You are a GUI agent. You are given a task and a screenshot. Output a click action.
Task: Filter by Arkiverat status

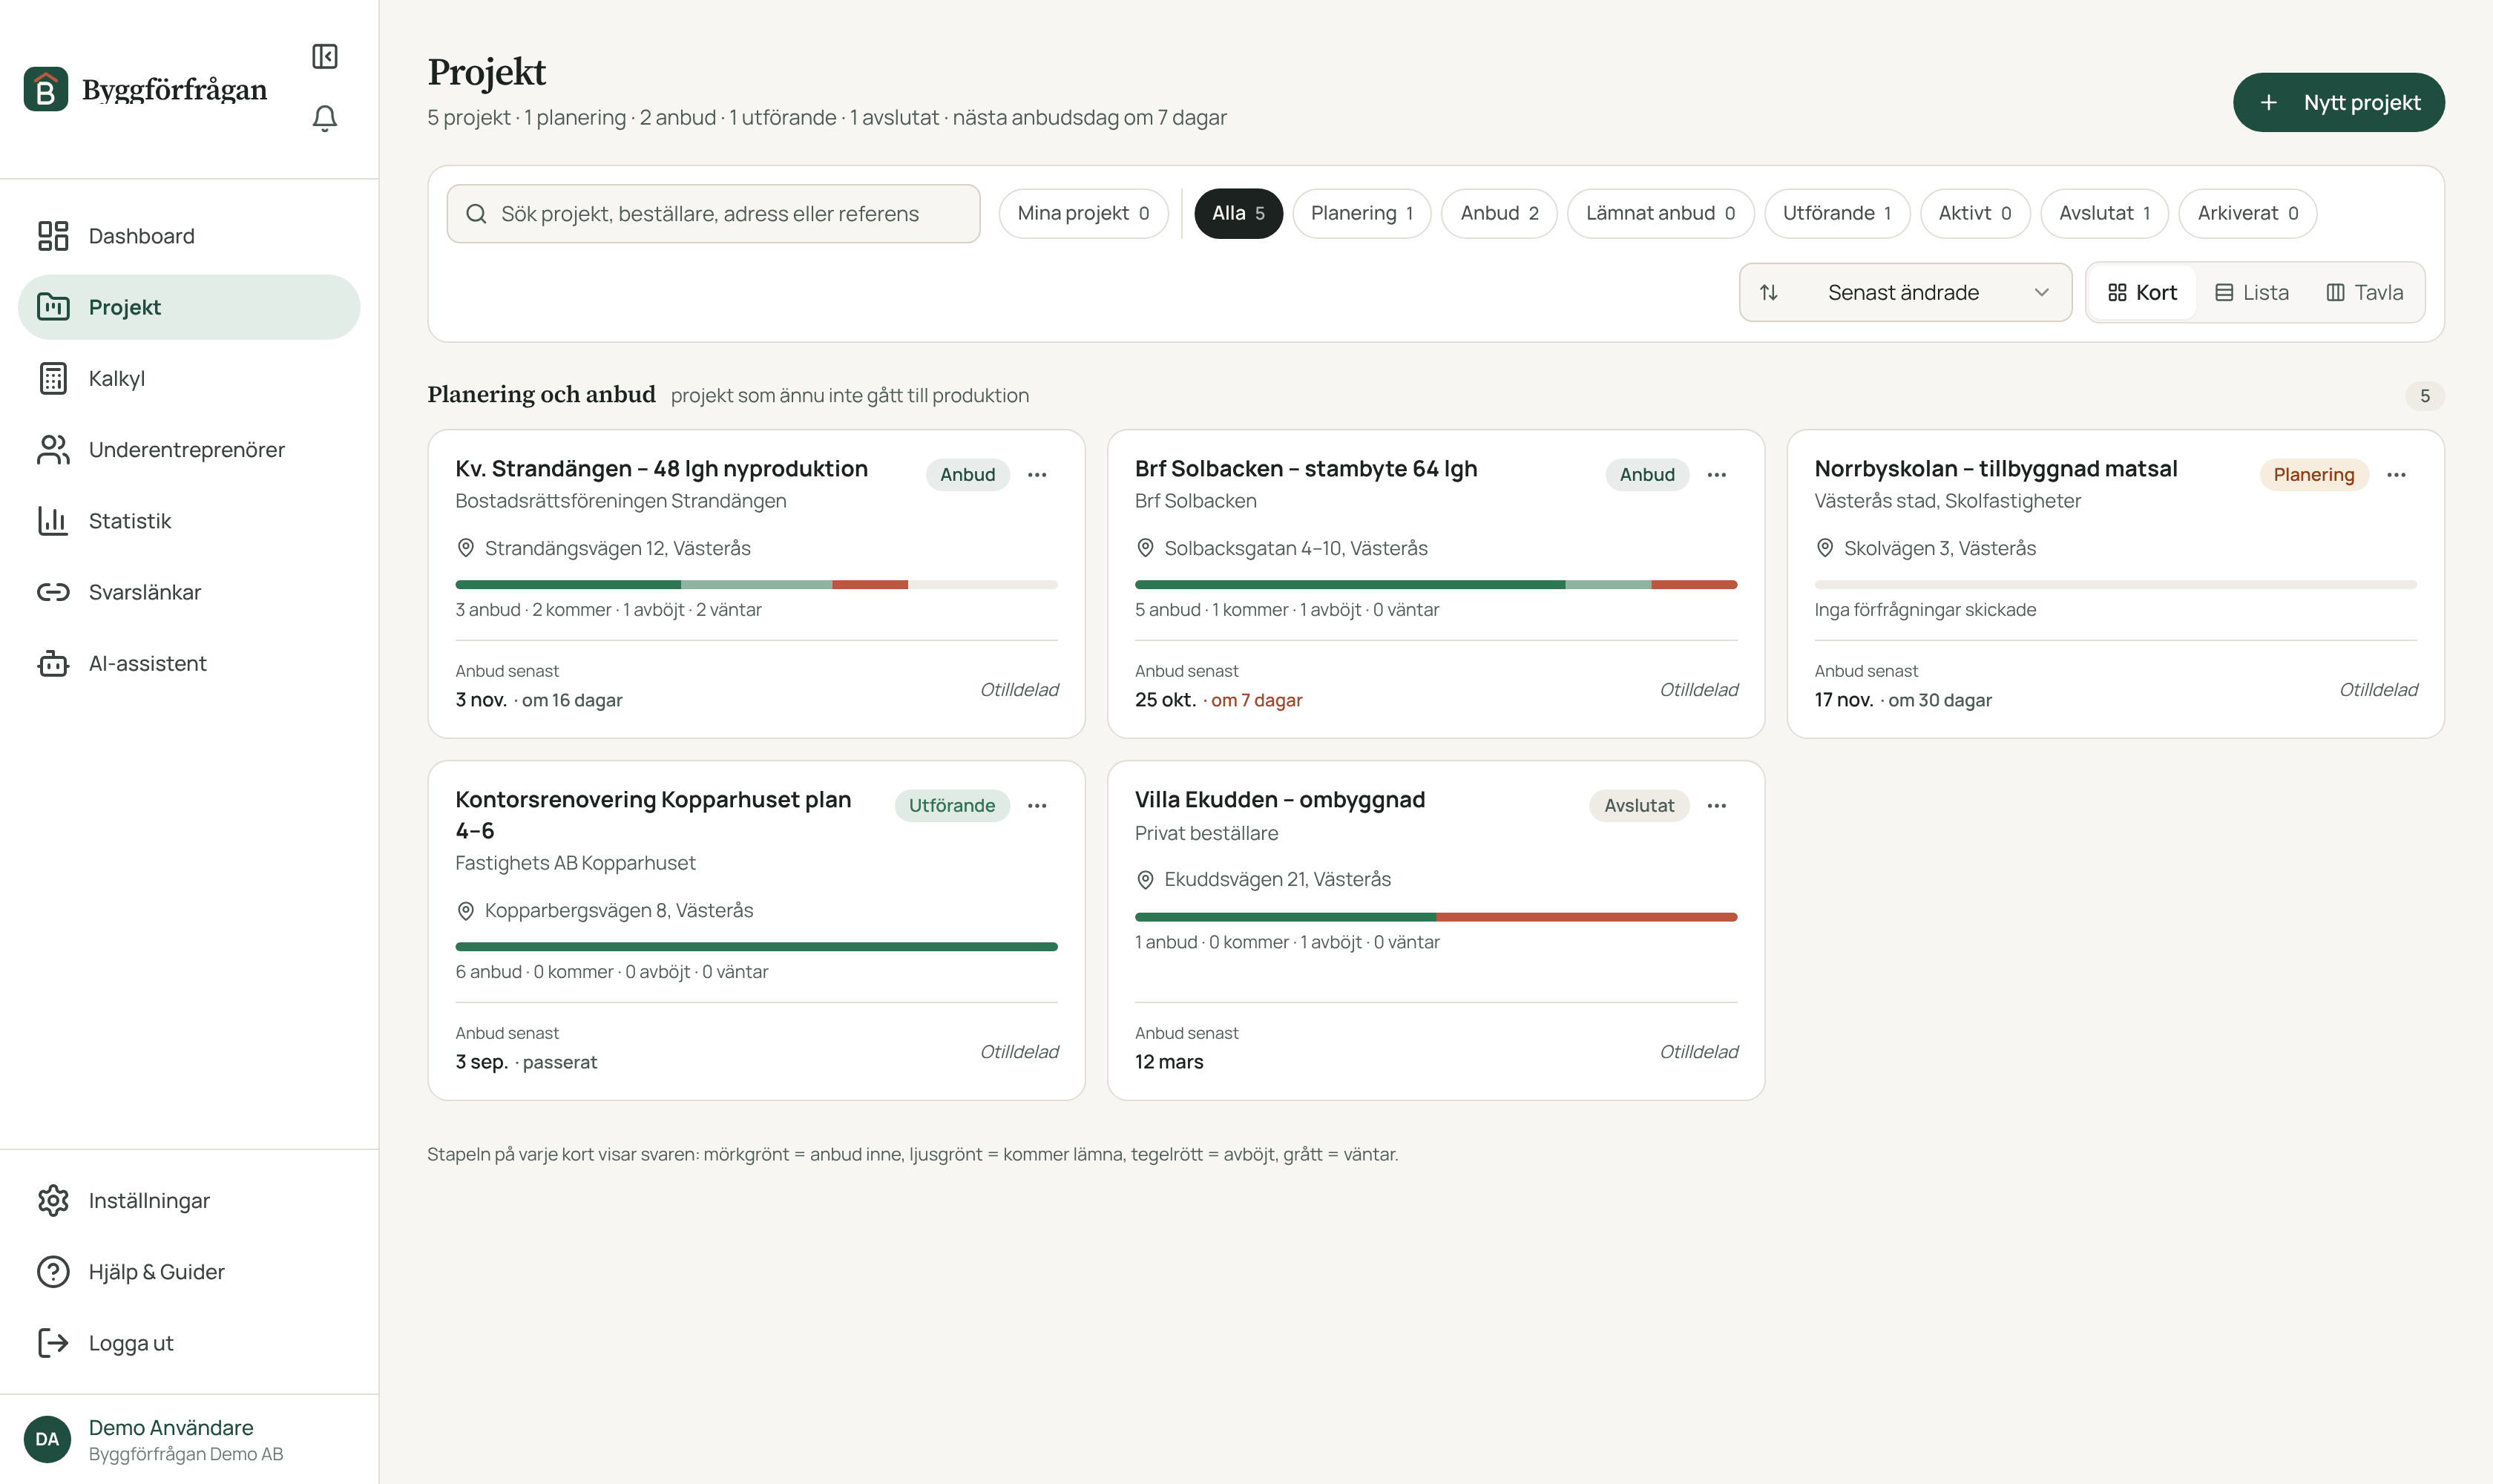point(2247,213)
